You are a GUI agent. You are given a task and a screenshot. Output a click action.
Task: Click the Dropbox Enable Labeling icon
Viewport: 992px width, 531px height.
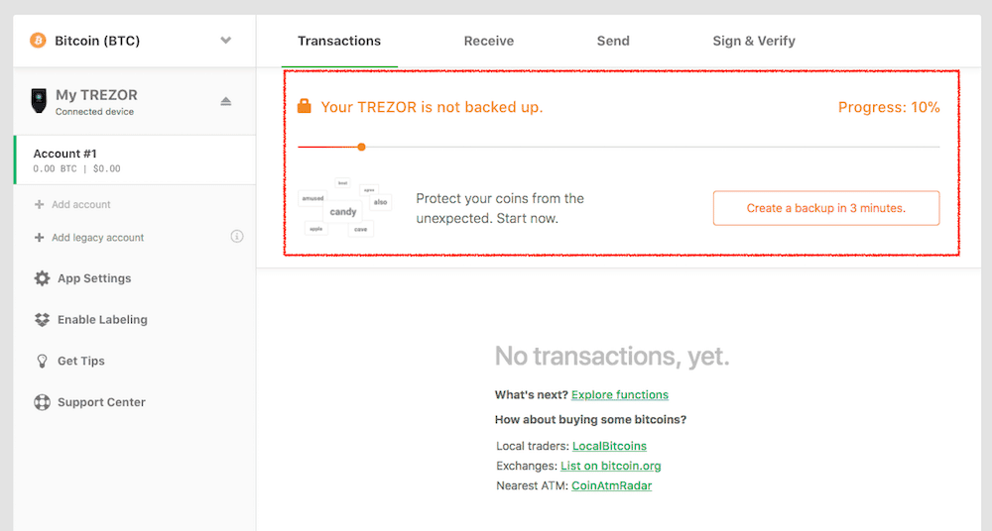[42, 320]
